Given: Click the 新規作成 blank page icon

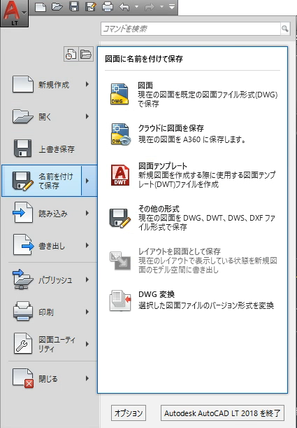Looking at the screenshot, I should [23, 84].
